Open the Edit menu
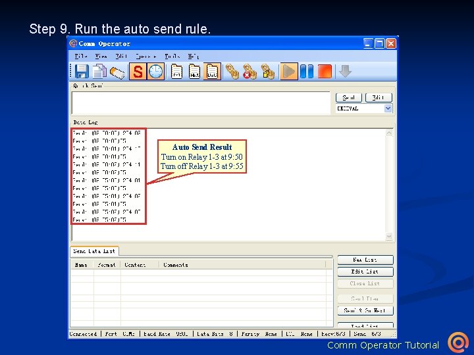Screen dimensions: 474x355 tap(121, 56)
